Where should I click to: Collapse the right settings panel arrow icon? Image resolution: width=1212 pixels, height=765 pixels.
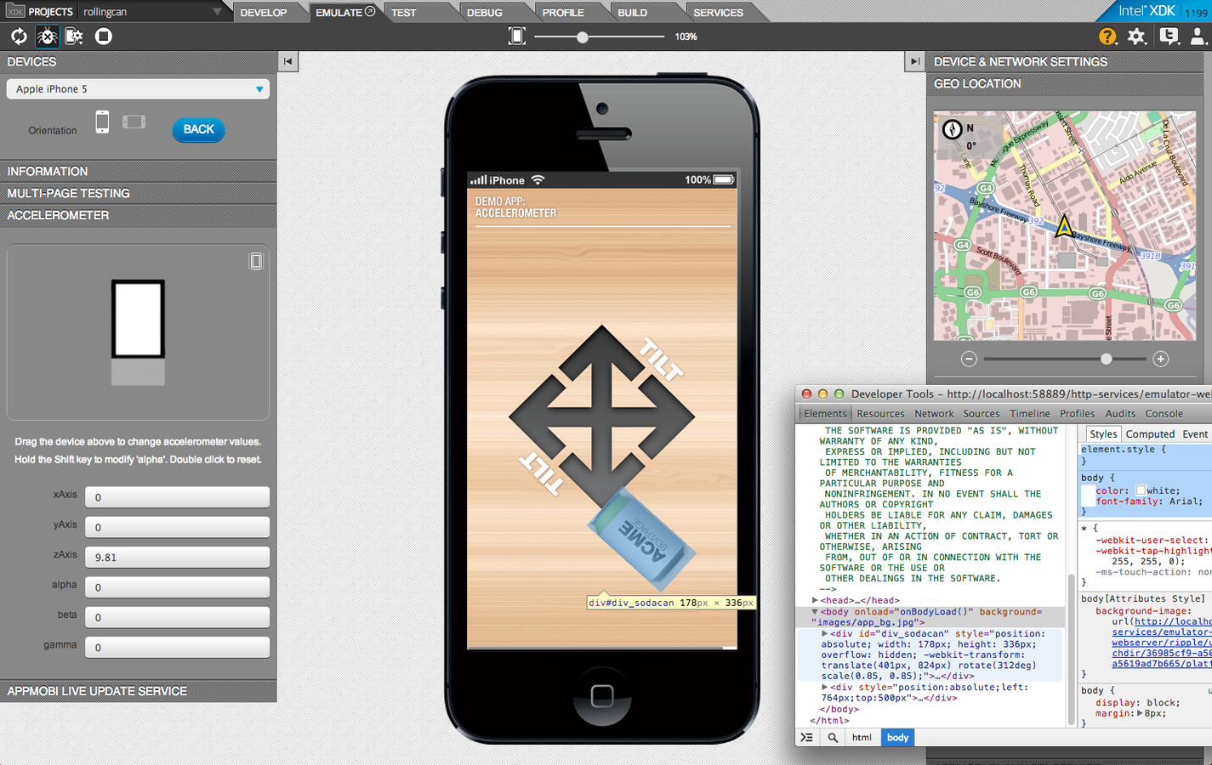point(915,61)
